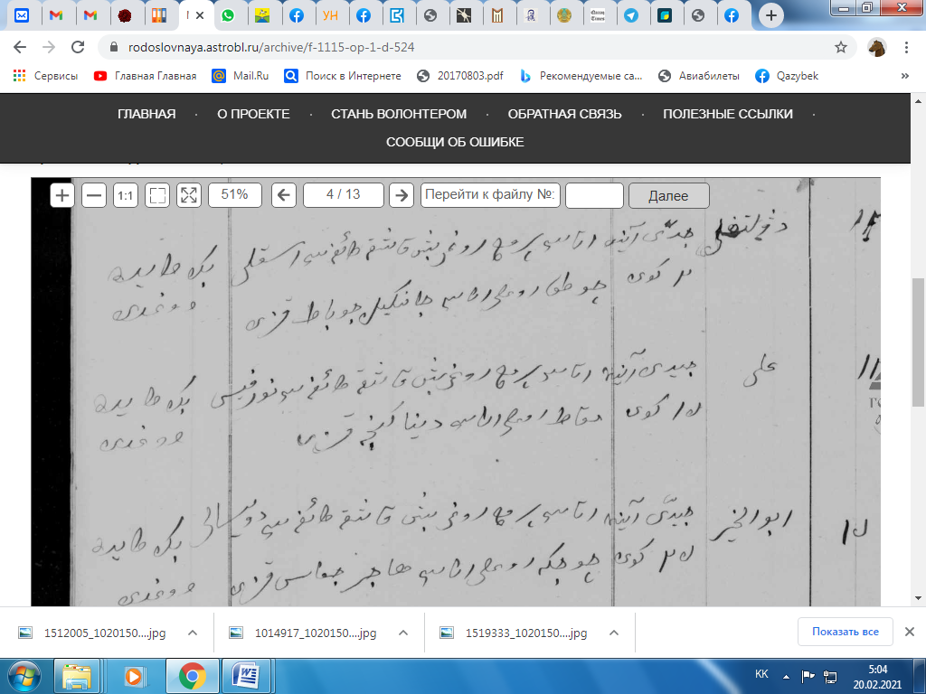Click the Показать все downloads button

[846, 632]
